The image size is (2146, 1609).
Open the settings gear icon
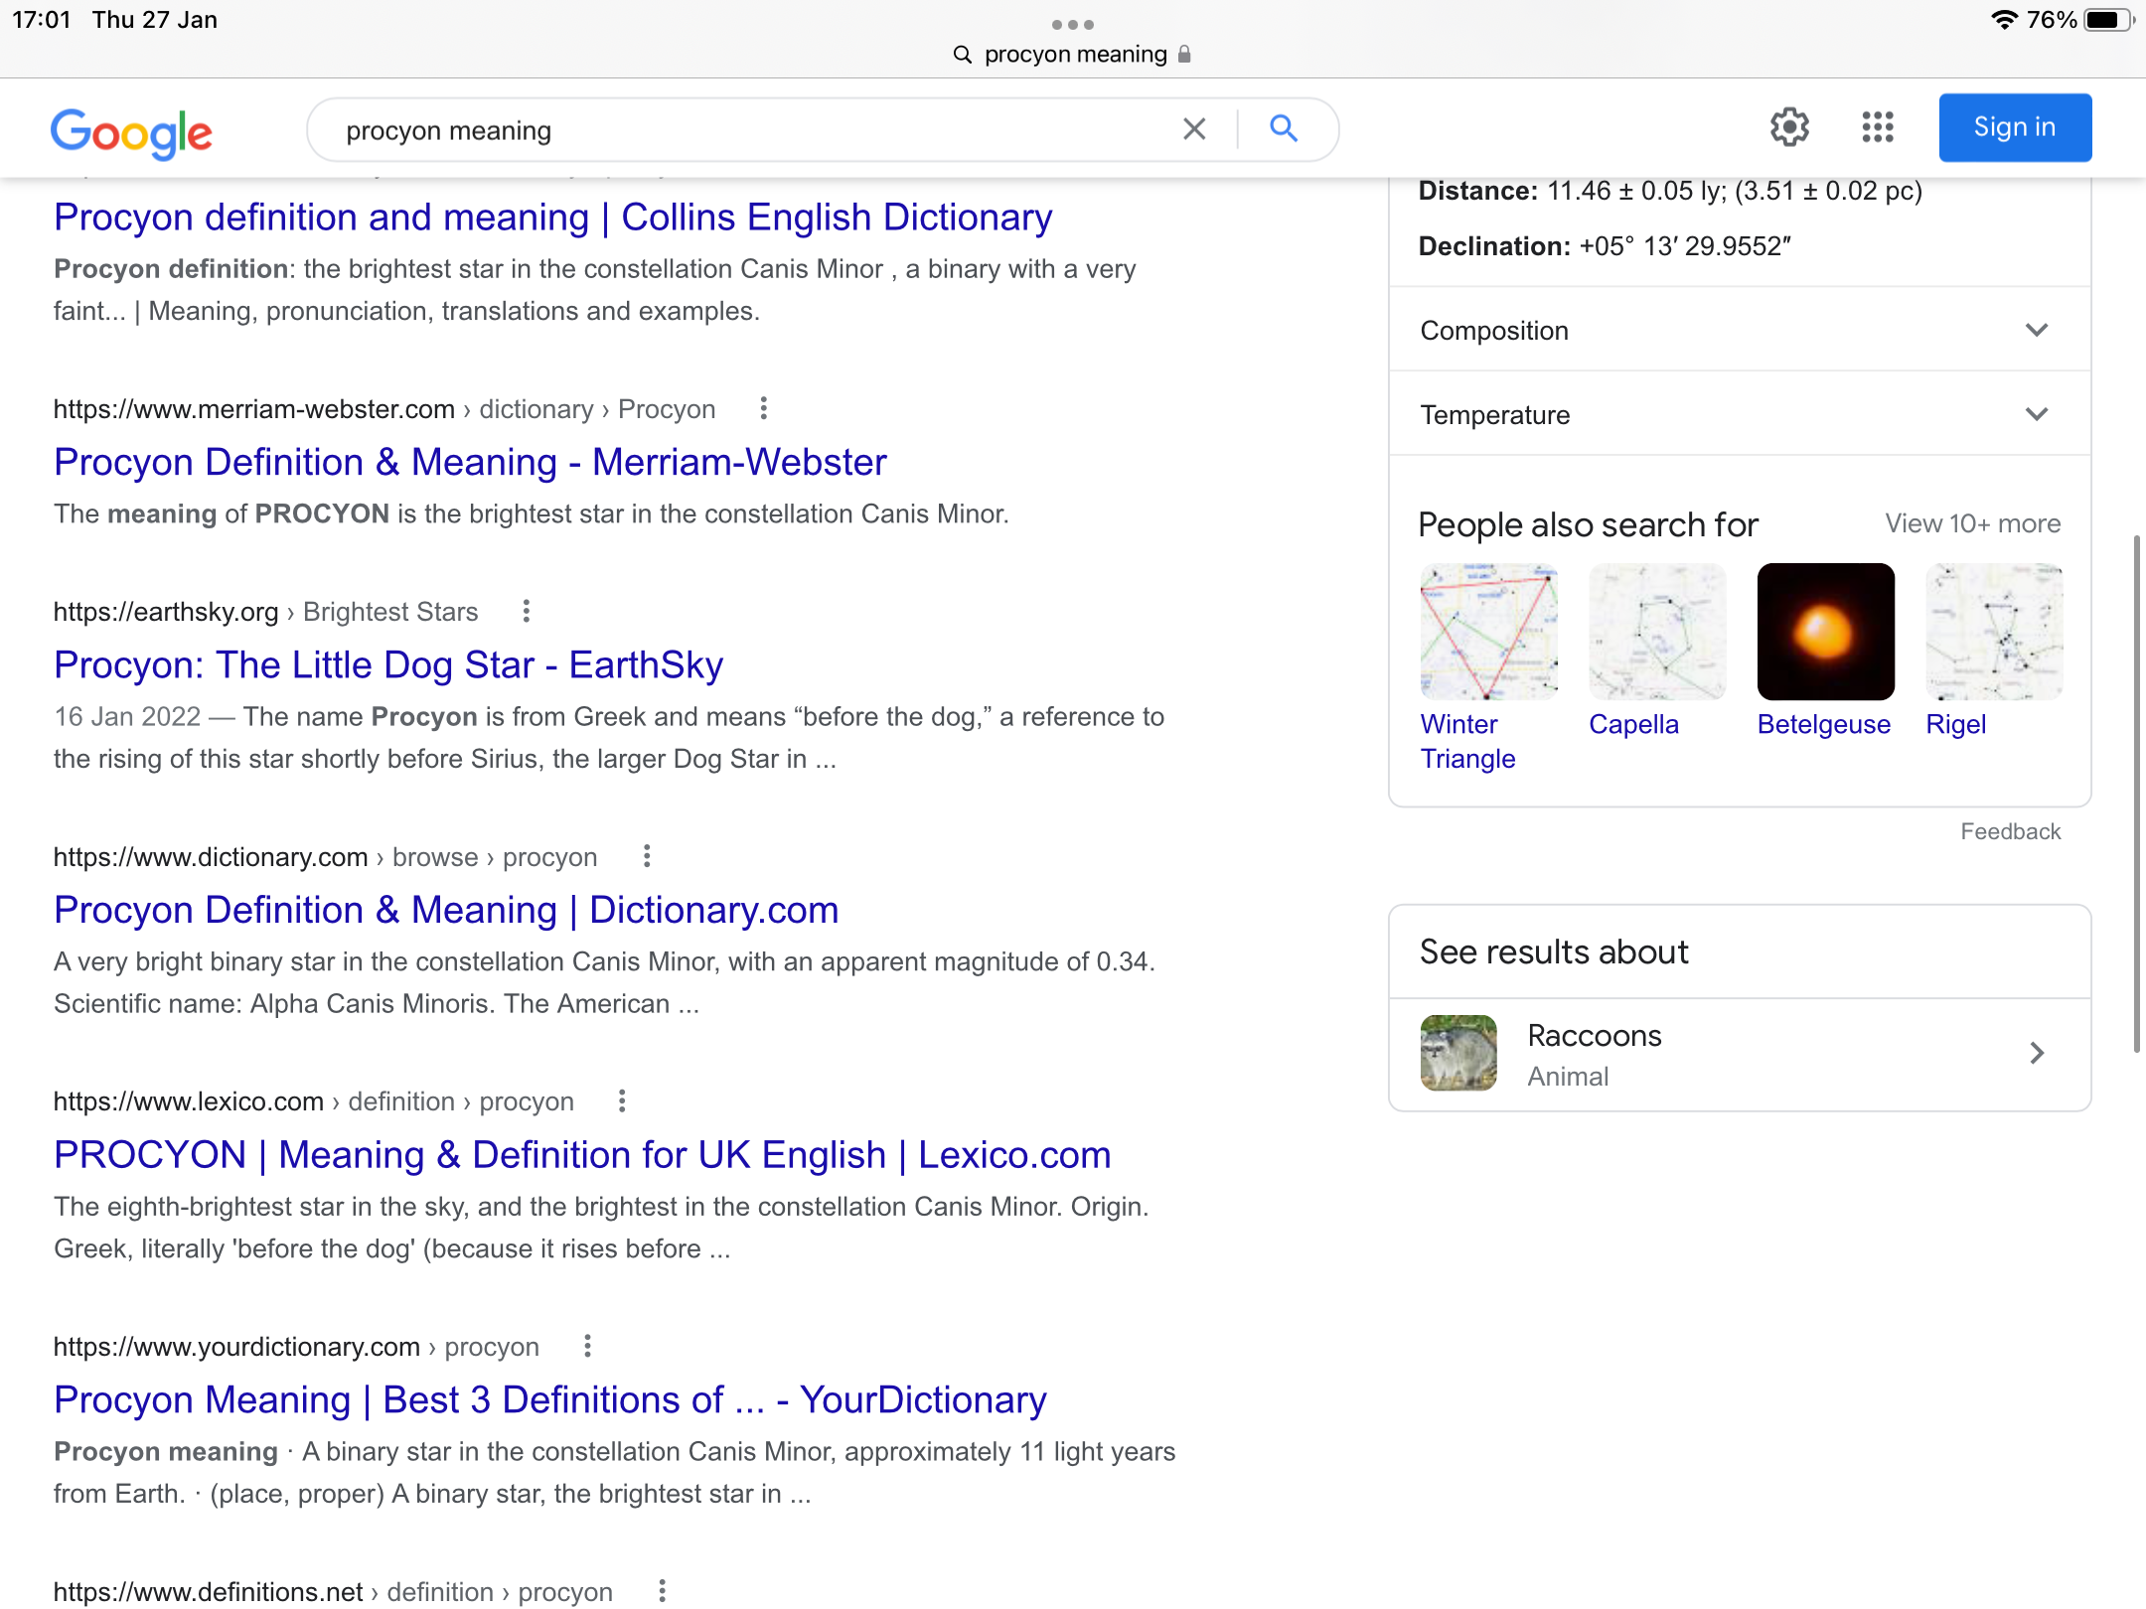click(x=1789, y=127)
